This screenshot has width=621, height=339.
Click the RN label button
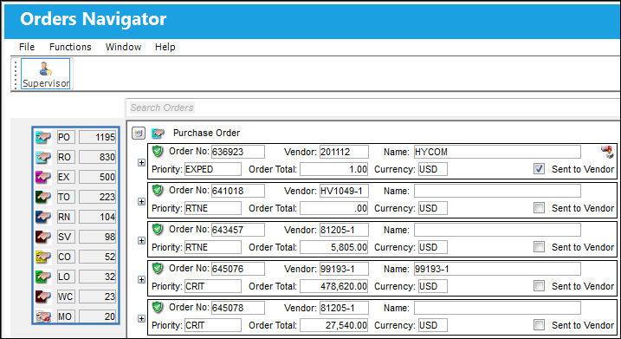(x=66, y=217)
